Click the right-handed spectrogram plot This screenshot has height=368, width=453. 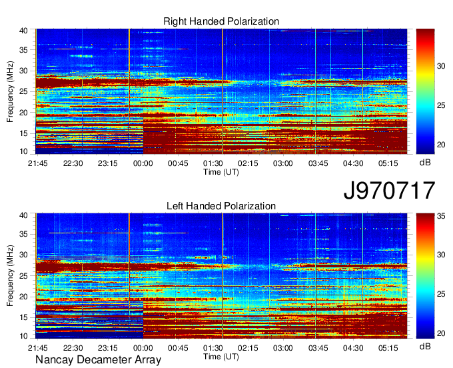[x=221, y=91]
